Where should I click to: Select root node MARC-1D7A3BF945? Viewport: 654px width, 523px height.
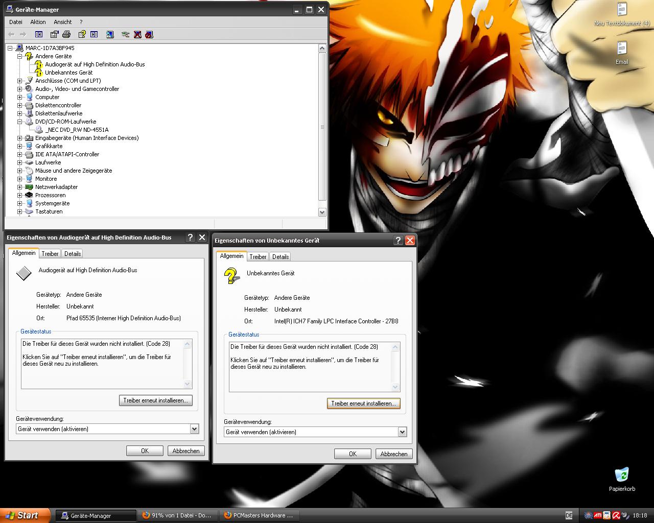[50, 48]
